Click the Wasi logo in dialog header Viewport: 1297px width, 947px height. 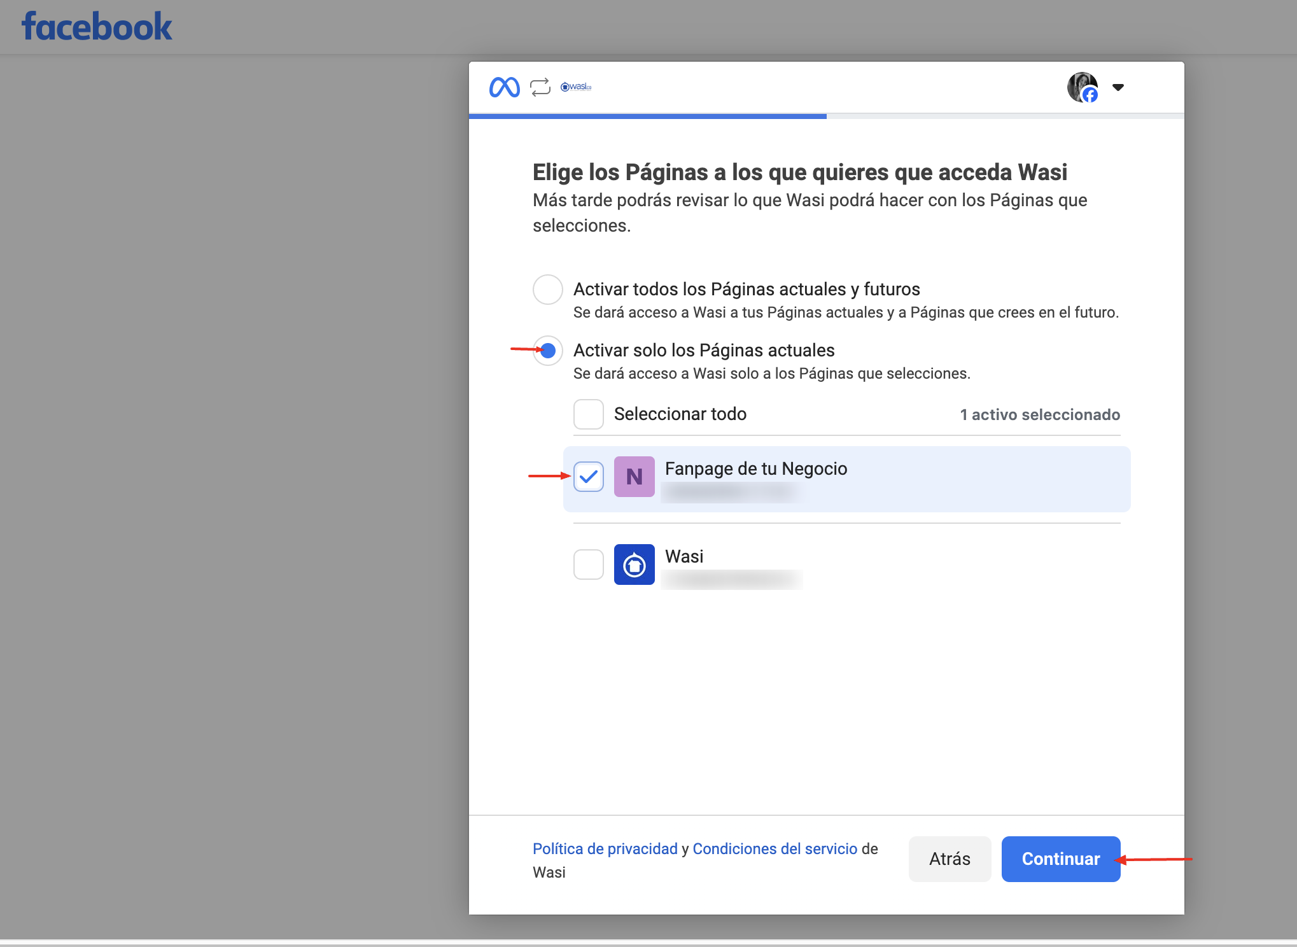tap(576, 87)
